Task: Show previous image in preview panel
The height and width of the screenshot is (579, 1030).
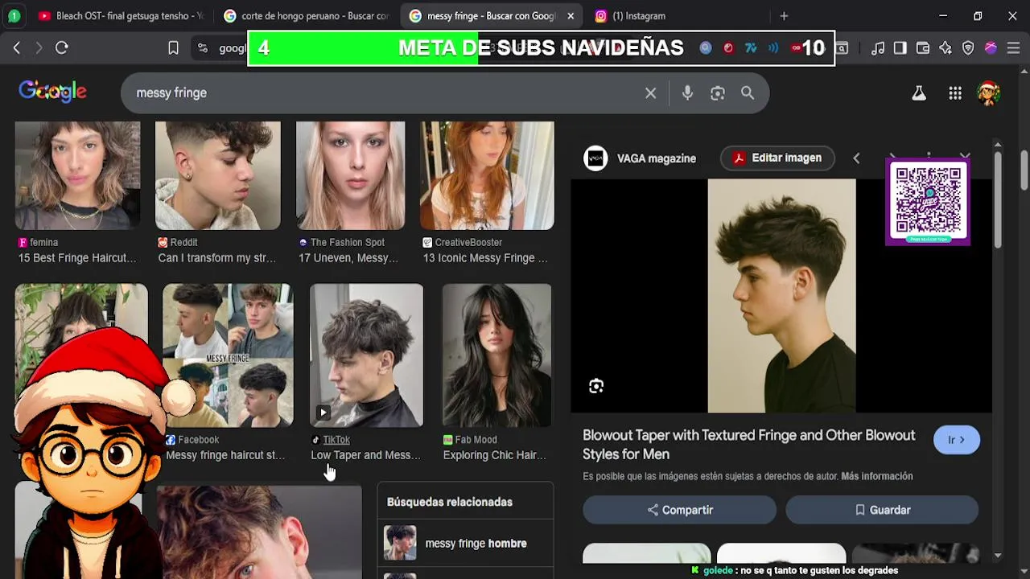Action: coord(856,158)
